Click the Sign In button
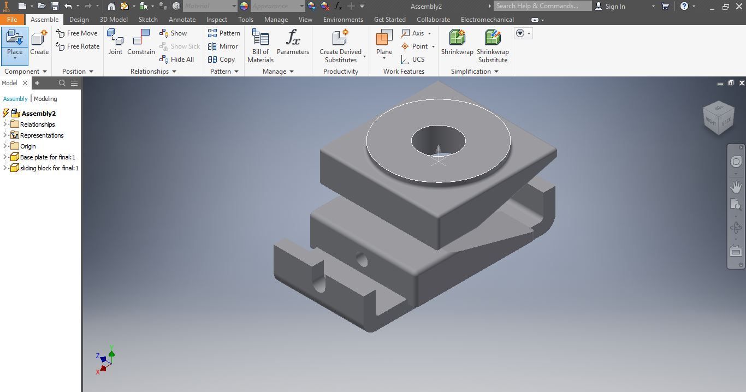This screenshot has height=392, width=746. pyautogui.click(x=609, y=6)
